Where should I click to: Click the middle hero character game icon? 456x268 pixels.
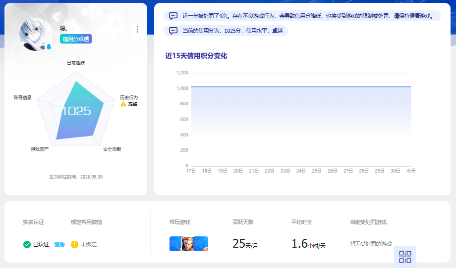pyautogui.click(x=187, y=244)
